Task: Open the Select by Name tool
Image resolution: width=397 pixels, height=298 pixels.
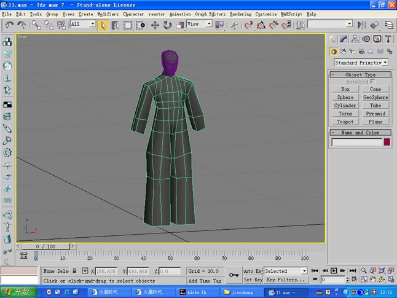Action: 115,25
